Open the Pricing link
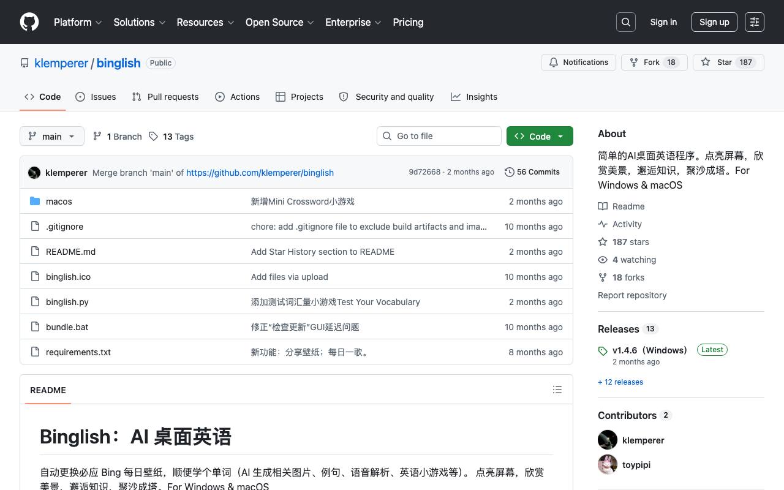The height and width of the screenshot is (490, 784). pyautogui.click(x=408, y=22)
